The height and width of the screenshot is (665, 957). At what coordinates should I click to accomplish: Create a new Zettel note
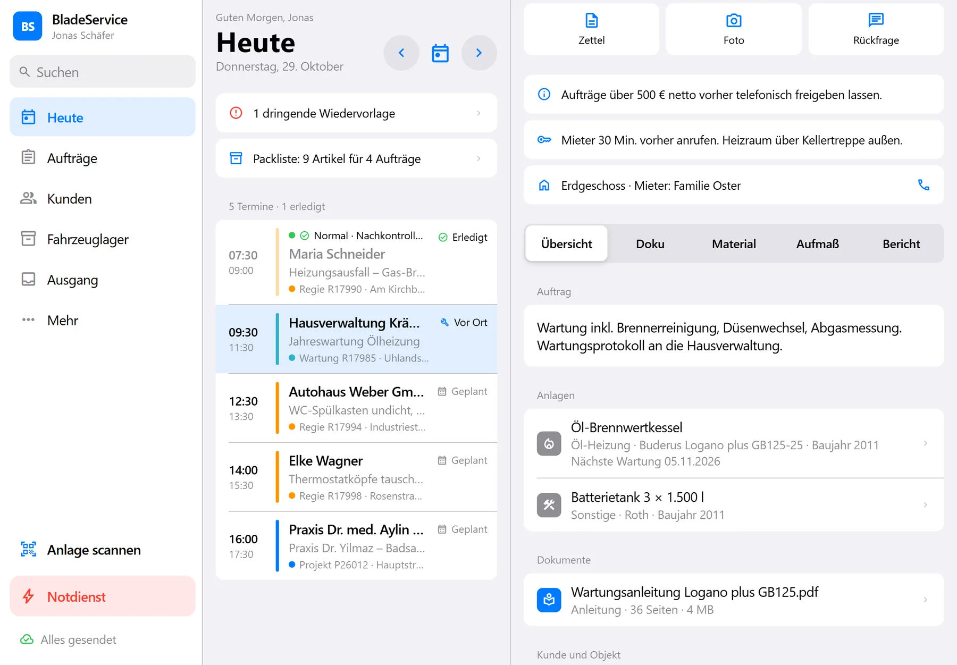click(591, 29)
